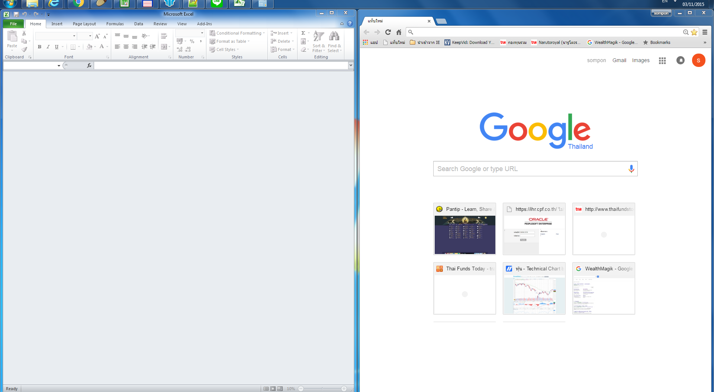Click the Excel Help question mark icon

pos(350,23)
